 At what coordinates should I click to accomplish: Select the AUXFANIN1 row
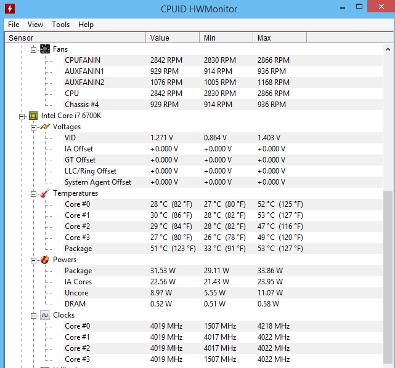(223, 71)
